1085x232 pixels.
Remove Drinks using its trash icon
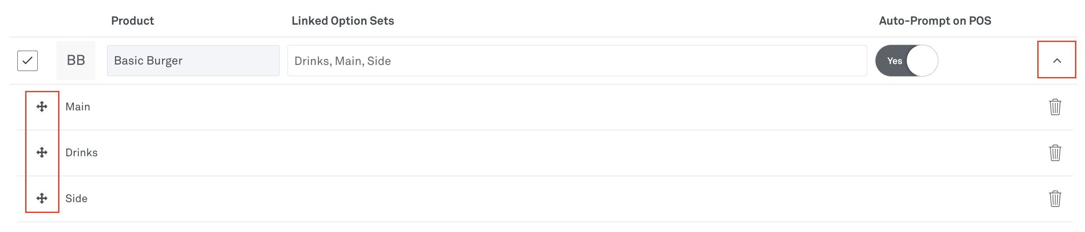coord(1055,153)
